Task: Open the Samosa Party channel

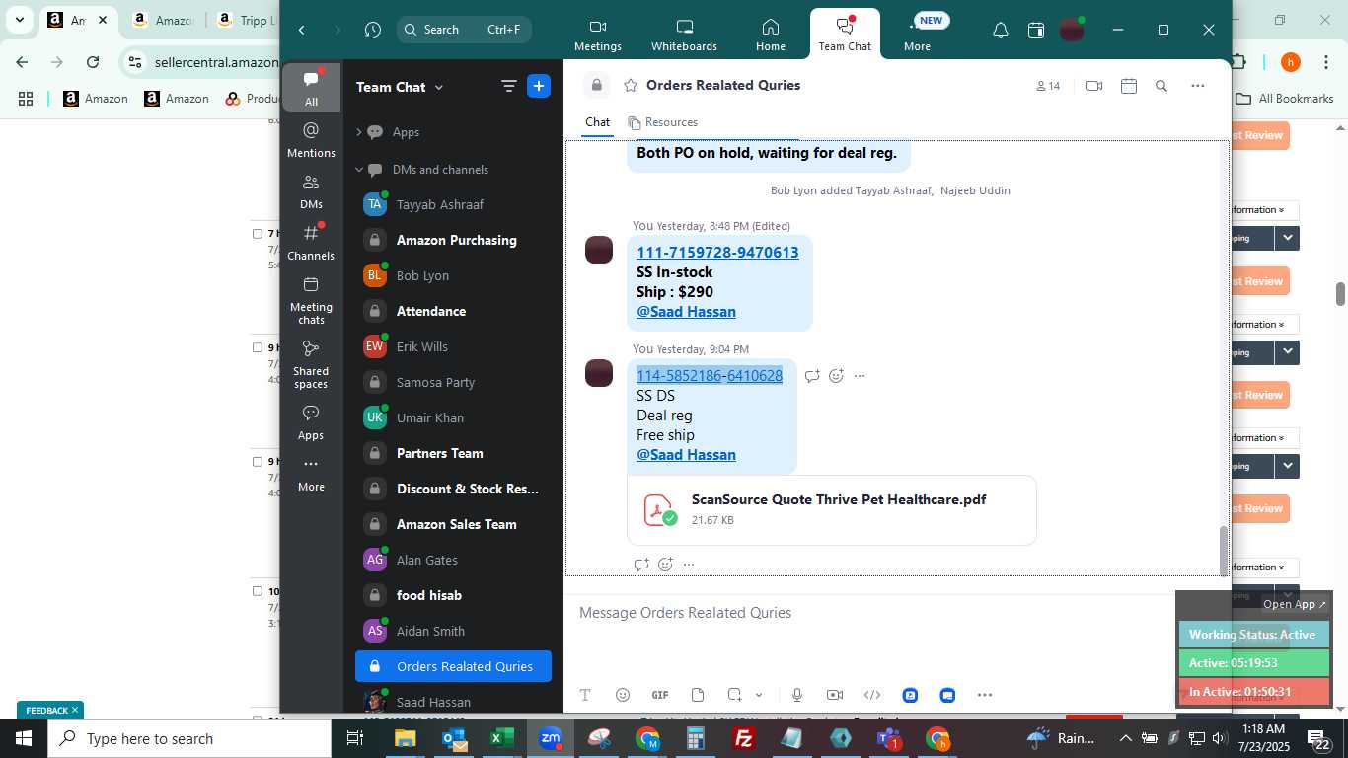Action: [453, 382]
